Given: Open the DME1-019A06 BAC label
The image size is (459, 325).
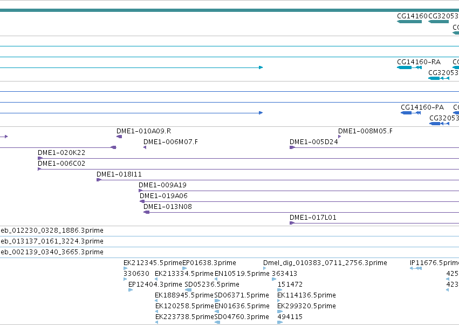Looking at the screenshot, I should pos(163,196).
